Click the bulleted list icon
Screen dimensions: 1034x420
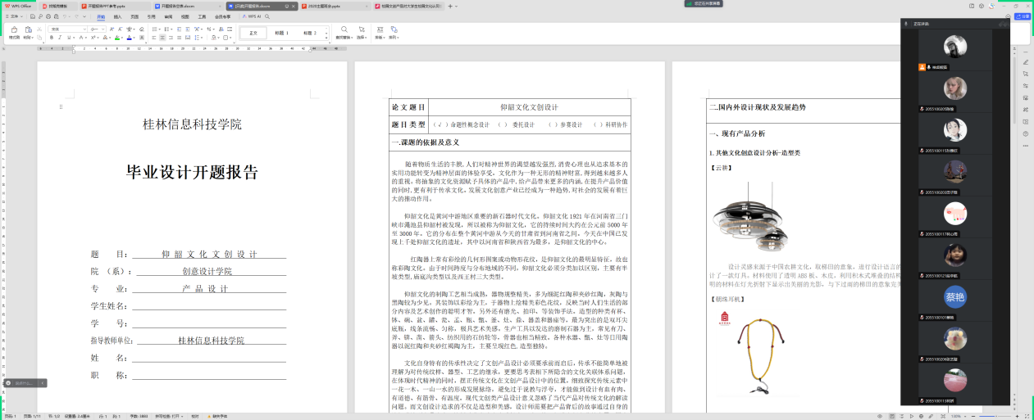(x=156, y=29)
